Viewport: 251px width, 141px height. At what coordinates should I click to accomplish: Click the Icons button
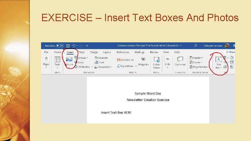(x=79, y=62)
